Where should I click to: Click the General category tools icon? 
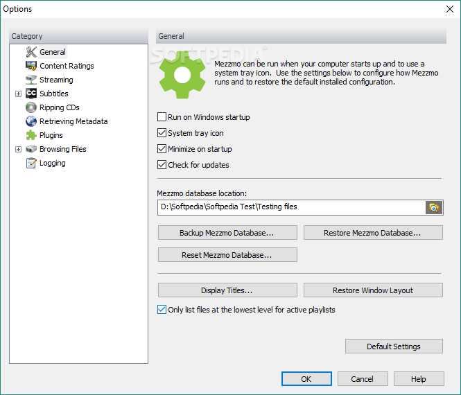tap(31, 52)
